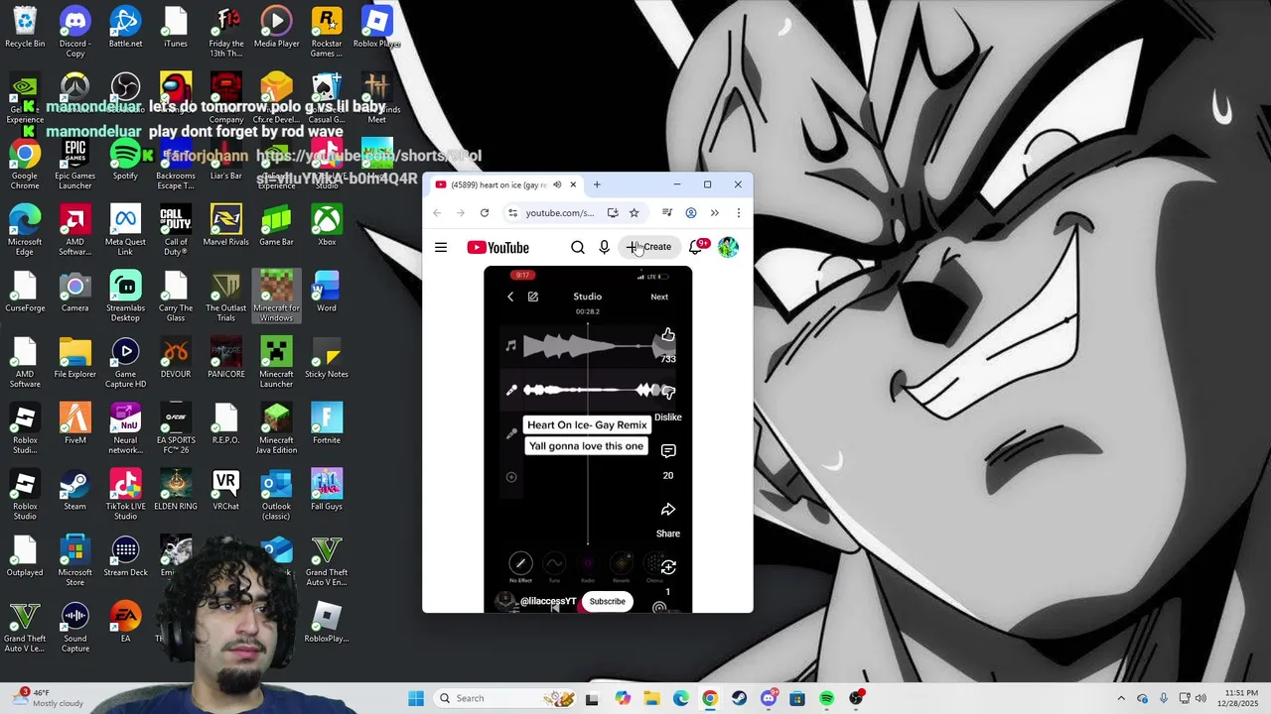Click the Share arrow on the Short

pyautogui.click(x=668, y=510)
